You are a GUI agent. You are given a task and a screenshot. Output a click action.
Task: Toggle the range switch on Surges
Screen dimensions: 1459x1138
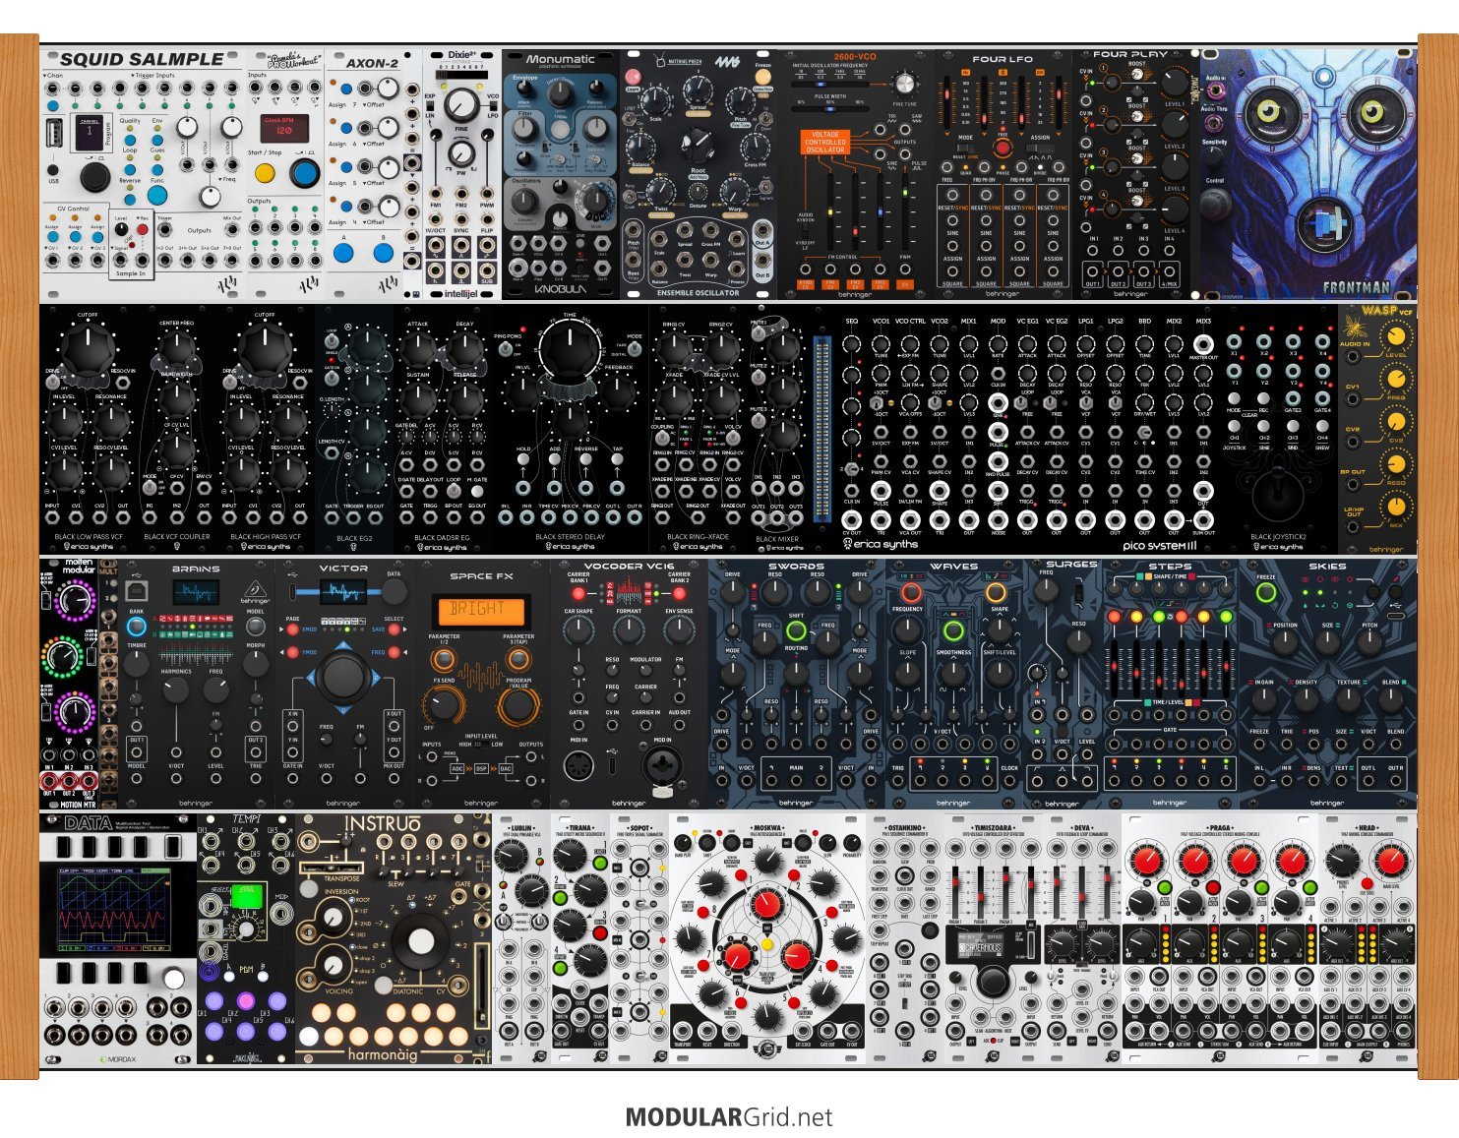pos(1079,592)
